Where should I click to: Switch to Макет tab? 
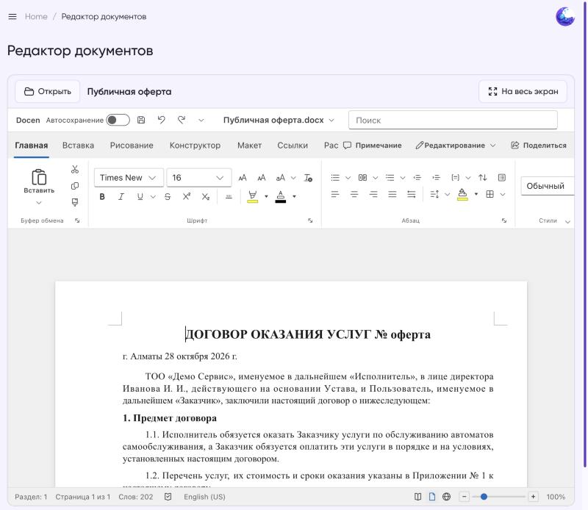click(249, 146)
